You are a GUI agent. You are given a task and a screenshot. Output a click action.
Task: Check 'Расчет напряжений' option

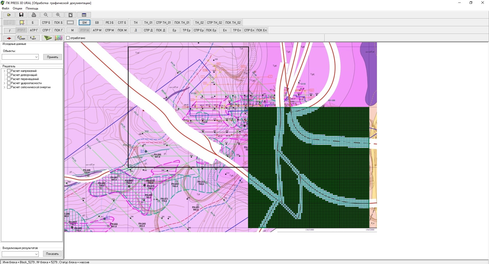click(9, 71)
